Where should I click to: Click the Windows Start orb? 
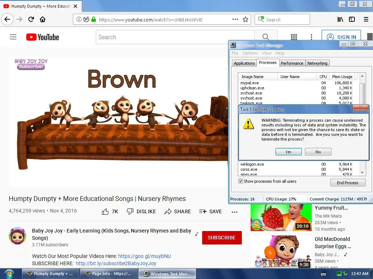tap(9, 274)
